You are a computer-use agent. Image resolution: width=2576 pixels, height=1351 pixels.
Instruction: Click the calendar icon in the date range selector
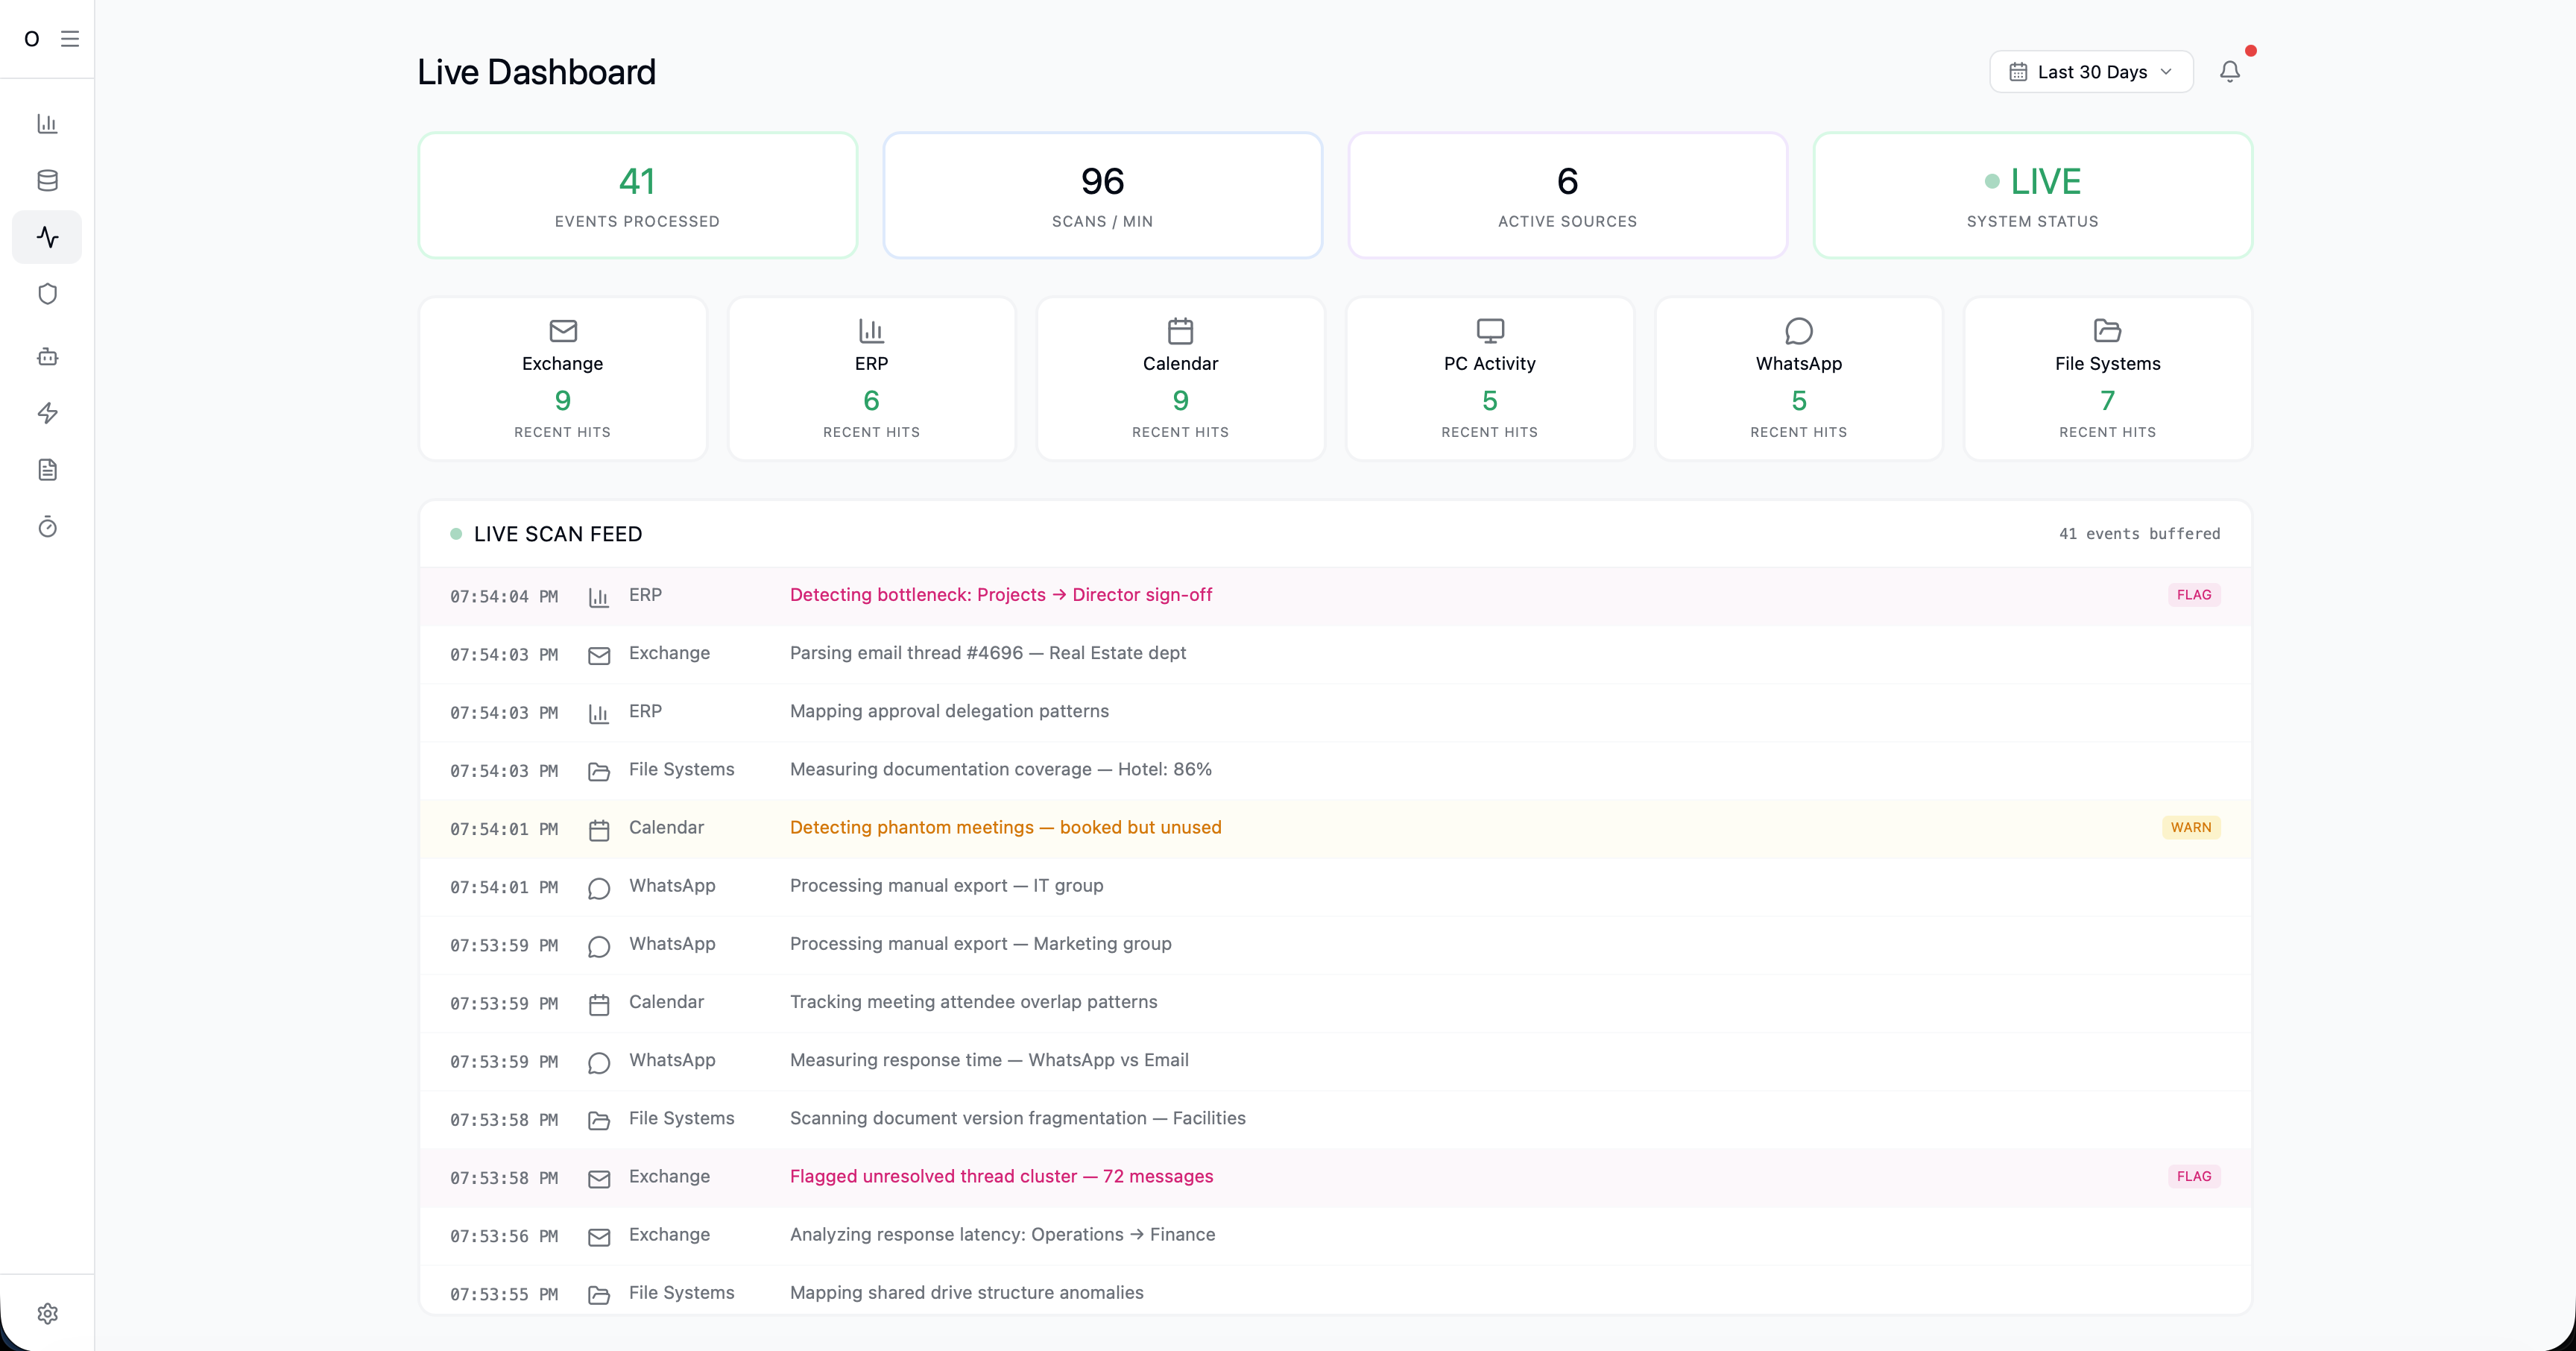coord(2018,72)
